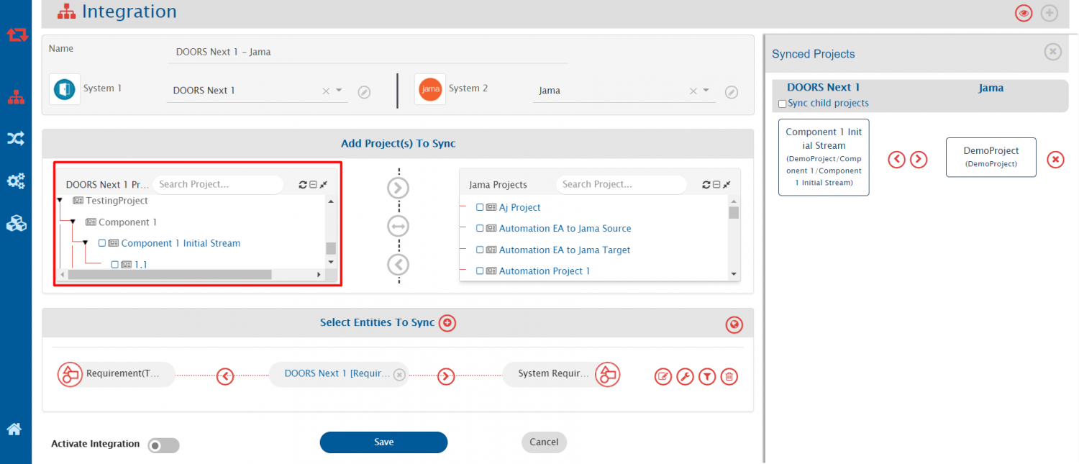Toggle the Activate Integration switch

click(x=163, y=445)
